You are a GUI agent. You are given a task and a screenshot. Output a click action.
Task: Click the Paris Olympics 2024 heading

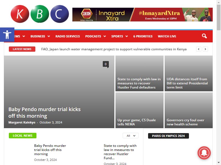(x=169, y=136)
